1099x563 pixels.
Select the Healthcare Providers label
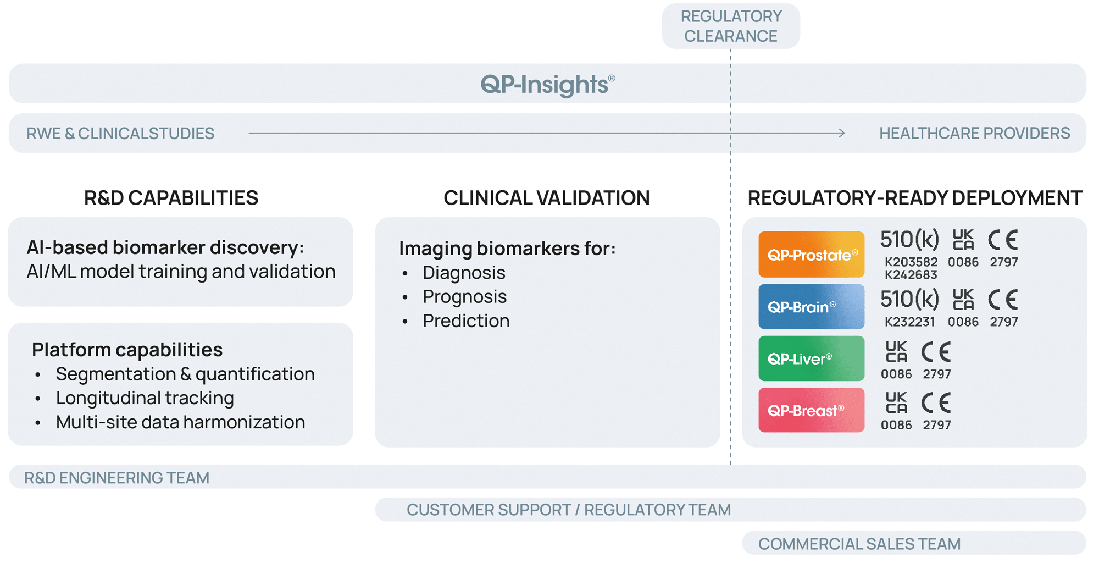coord(974,133)
